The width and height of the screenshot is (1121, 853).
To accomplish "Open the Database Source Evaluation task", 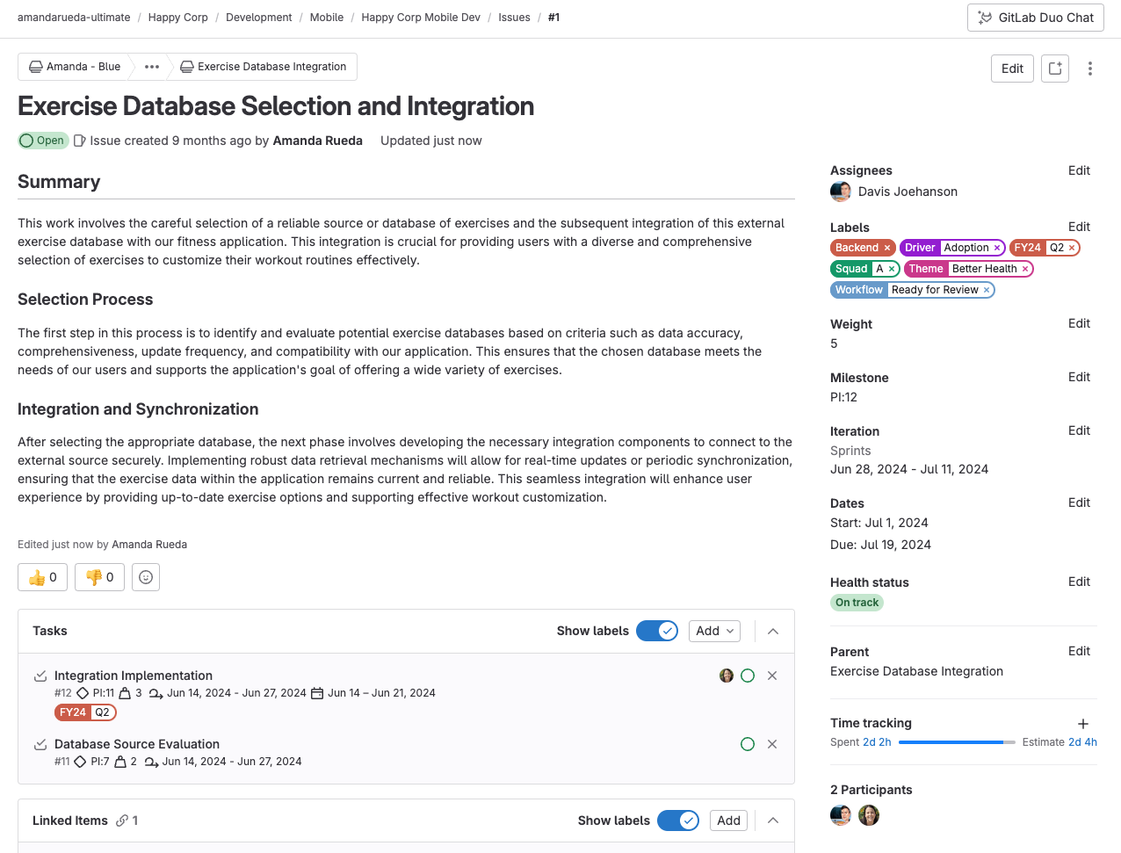I will (x=137, y=744).
